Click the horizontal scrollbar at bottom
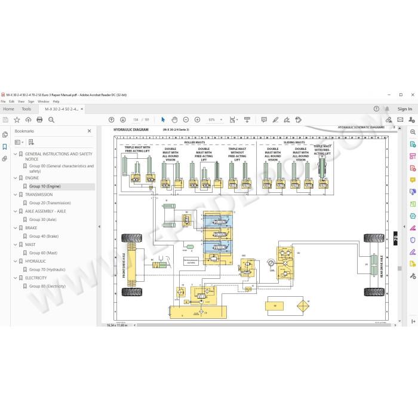The width and height of the screenshot is (418, 418). pos(263,325)
